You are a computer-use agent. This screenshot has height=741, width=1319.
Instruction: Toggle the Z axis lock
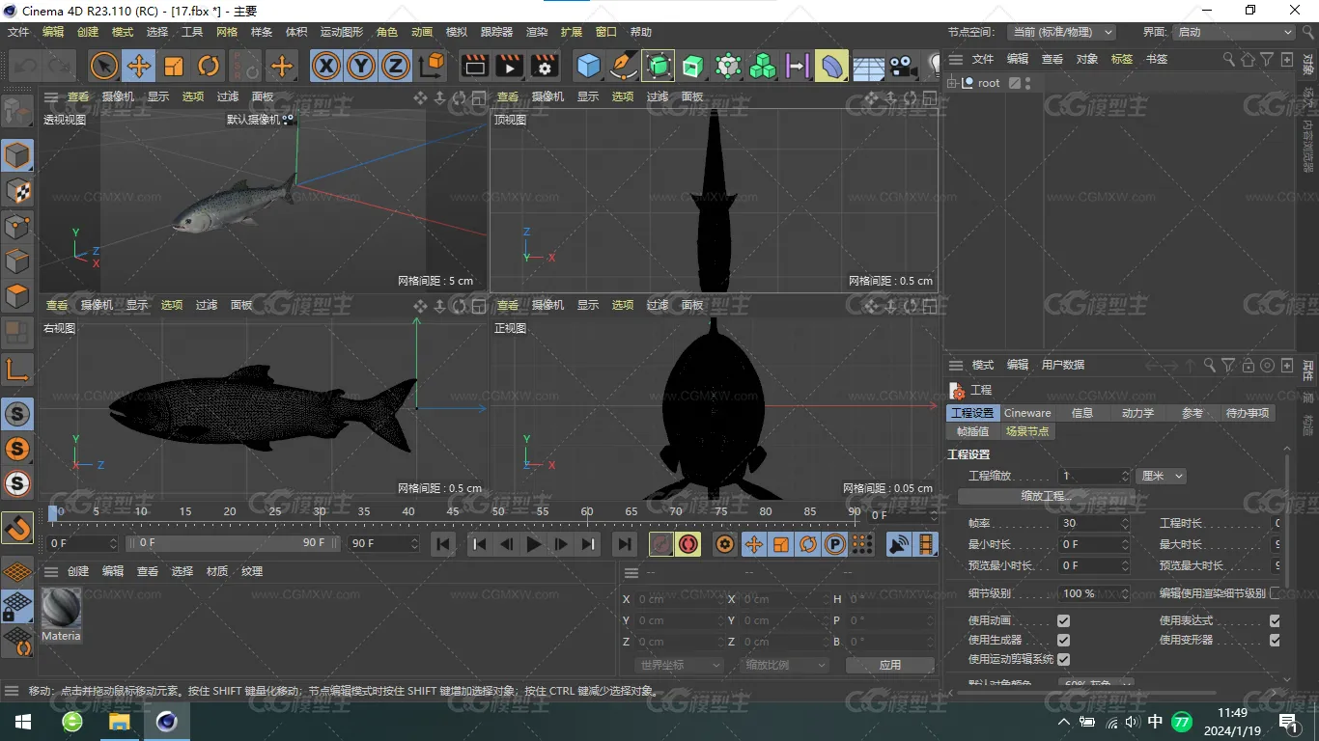pyautogui.click(x=396, y=66)
